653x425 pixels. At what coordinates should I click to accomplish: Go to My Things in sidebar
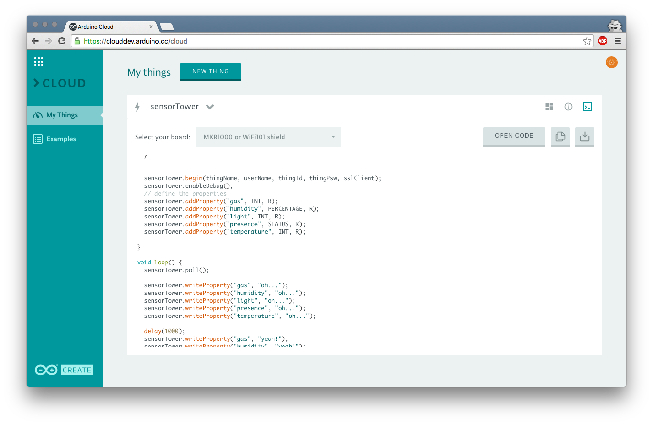[62, 115]
